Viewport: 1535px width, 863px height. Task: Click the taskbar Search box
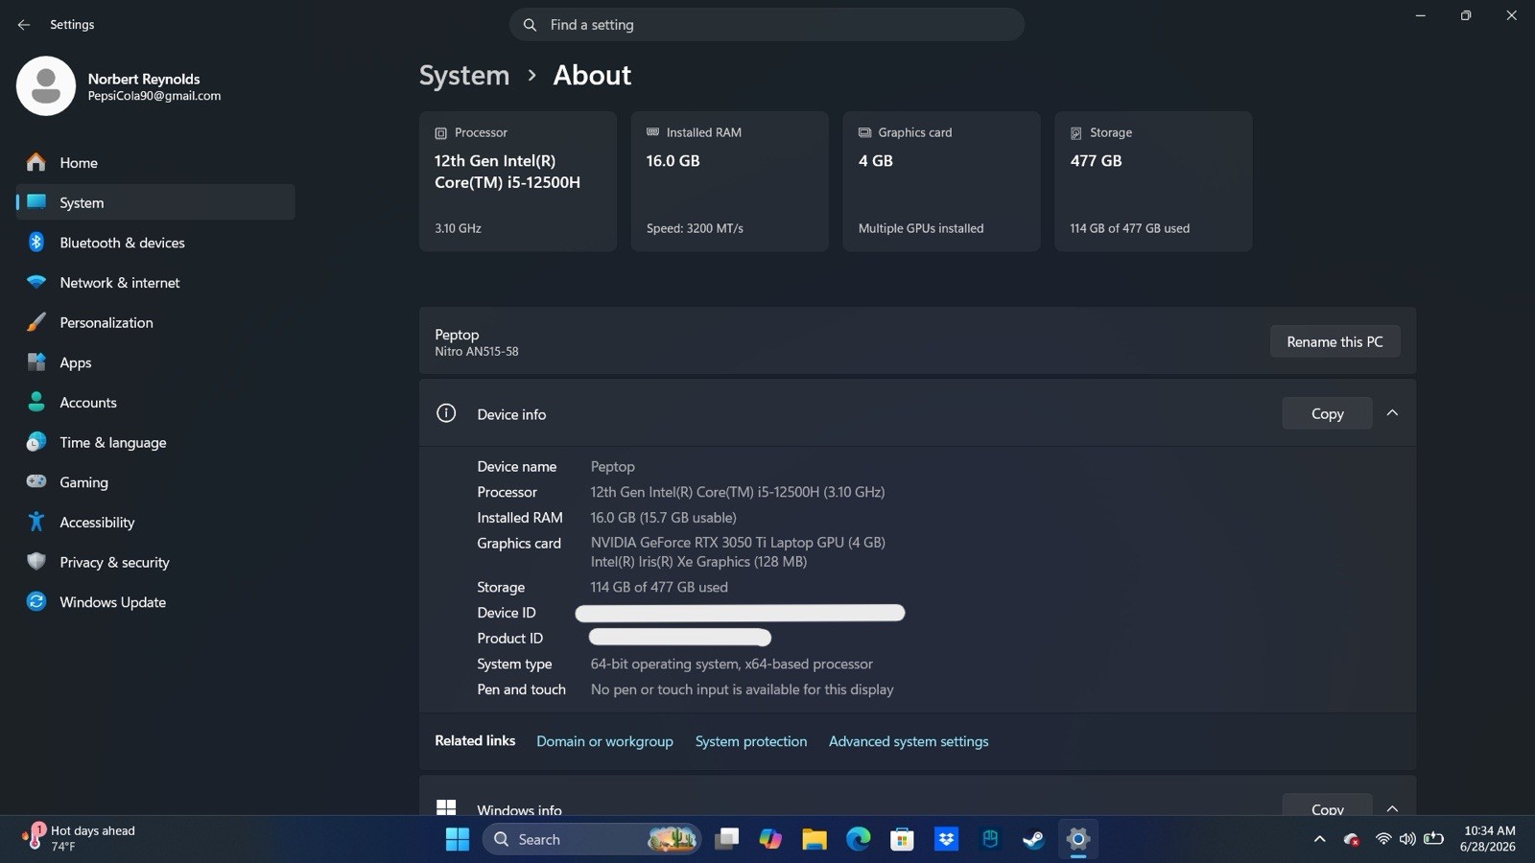[592, 839]
